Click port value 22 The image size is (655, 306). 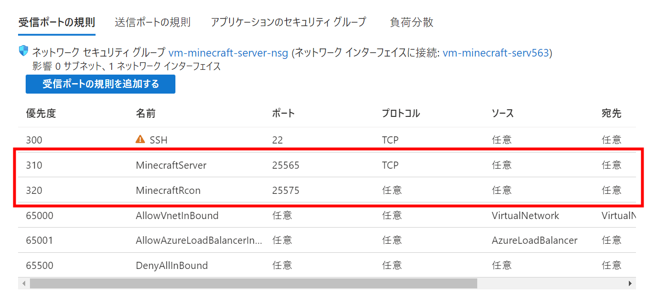point(278,140)
